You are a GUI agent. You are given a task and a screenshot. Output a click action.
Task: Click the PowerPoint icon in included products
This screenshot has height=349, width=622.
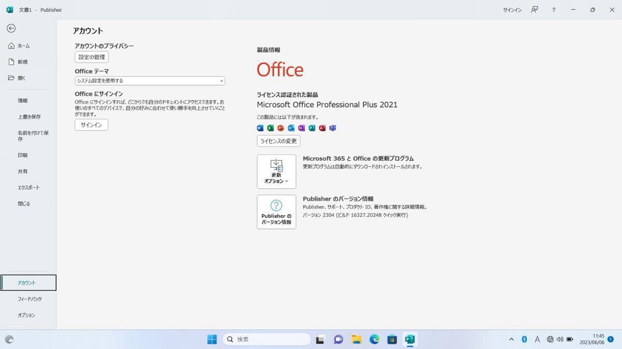281,128
